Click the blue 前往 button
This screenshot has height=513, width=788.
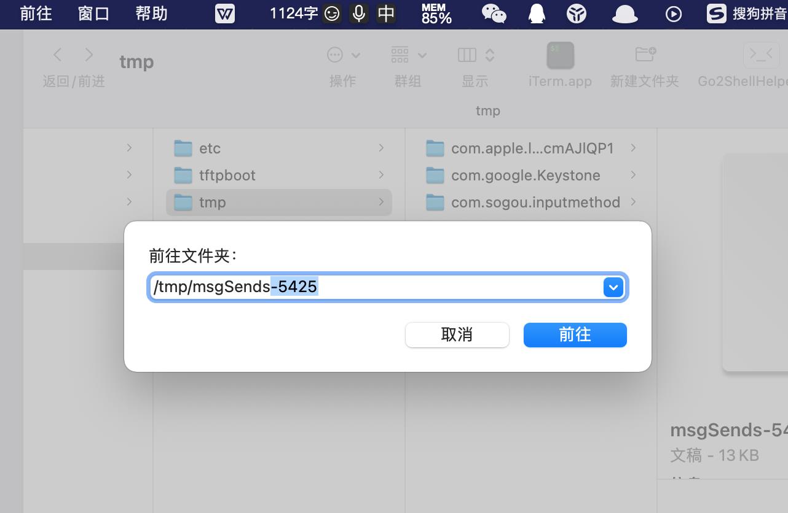click(x=575, y=335)
